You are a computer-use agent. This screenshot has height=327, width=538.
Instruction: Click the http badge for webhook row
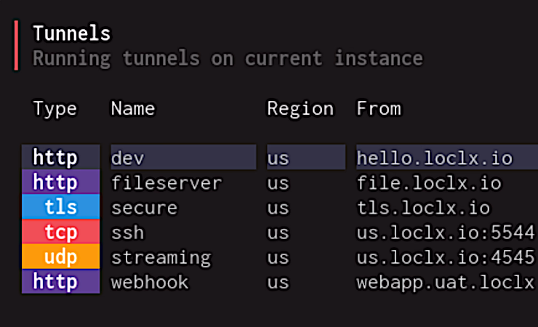click(x=61, y=281)
